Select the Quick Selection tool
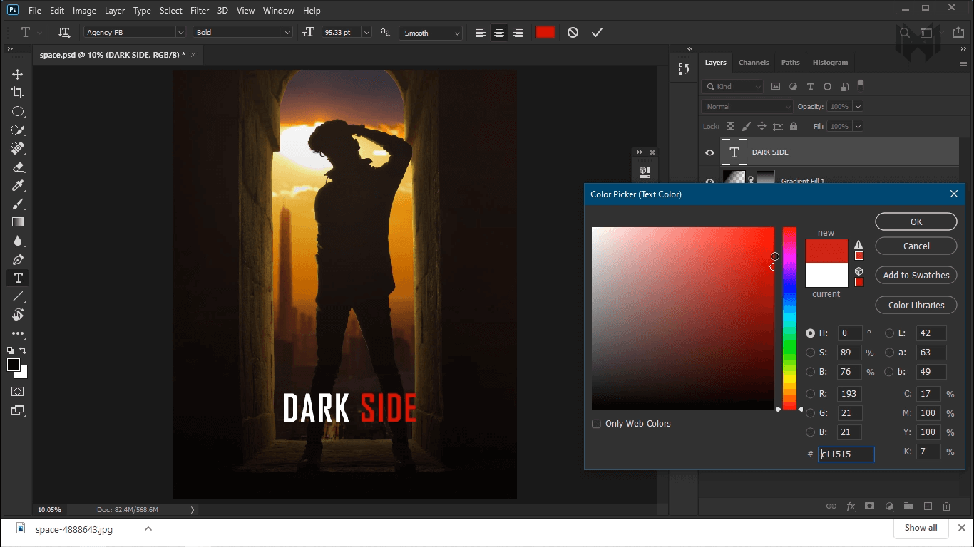The height and width of the screenshot is (547, 974). click(18, 130)
